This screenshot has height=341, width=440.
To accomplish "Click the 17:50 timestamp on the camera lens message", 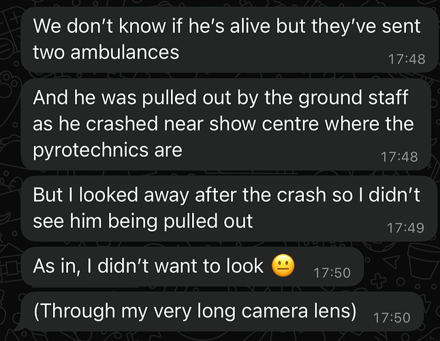I will coord(393,317).
